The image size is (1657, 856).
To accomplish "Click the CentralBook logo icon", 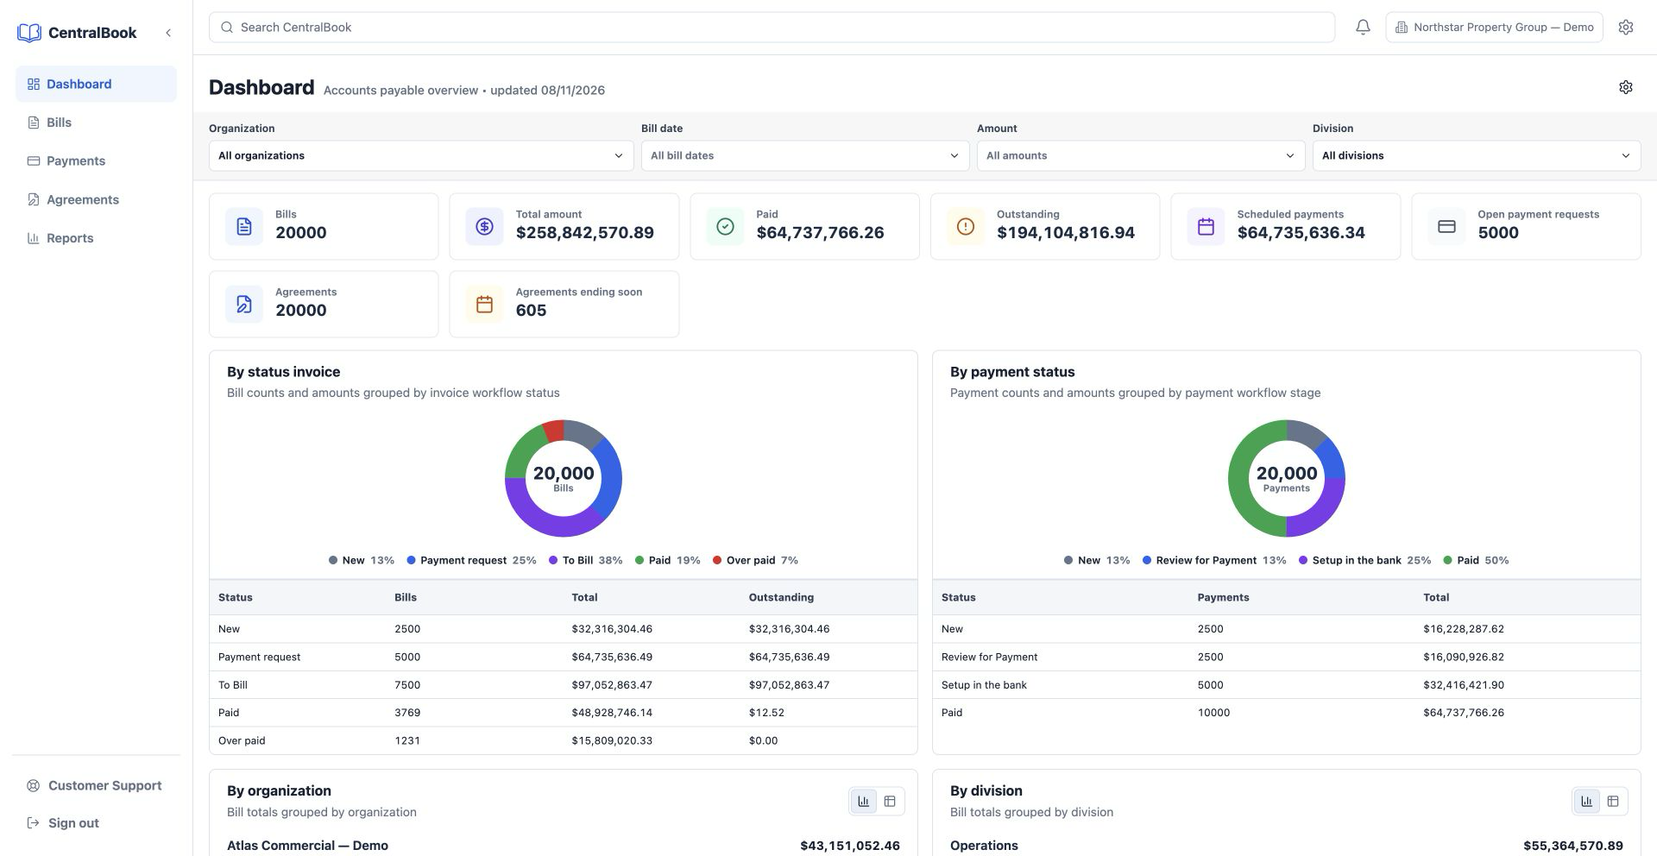I will 29,33.
